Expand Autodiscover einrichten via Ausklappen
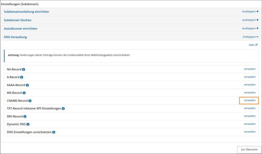The image size is (262, 154). (250, 28)
